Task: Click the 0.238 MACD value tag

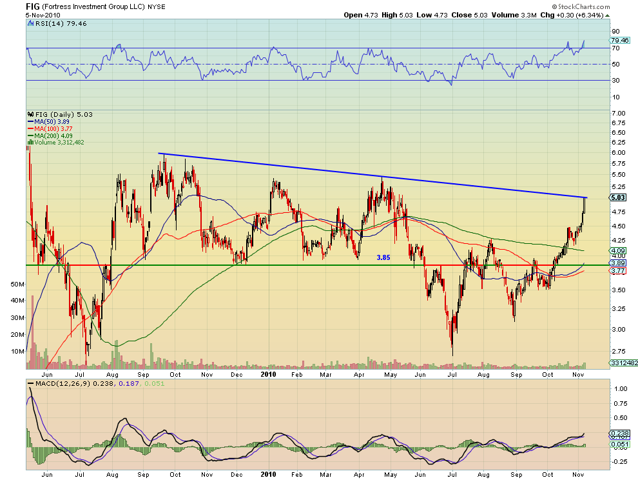Action: point(620,434)
